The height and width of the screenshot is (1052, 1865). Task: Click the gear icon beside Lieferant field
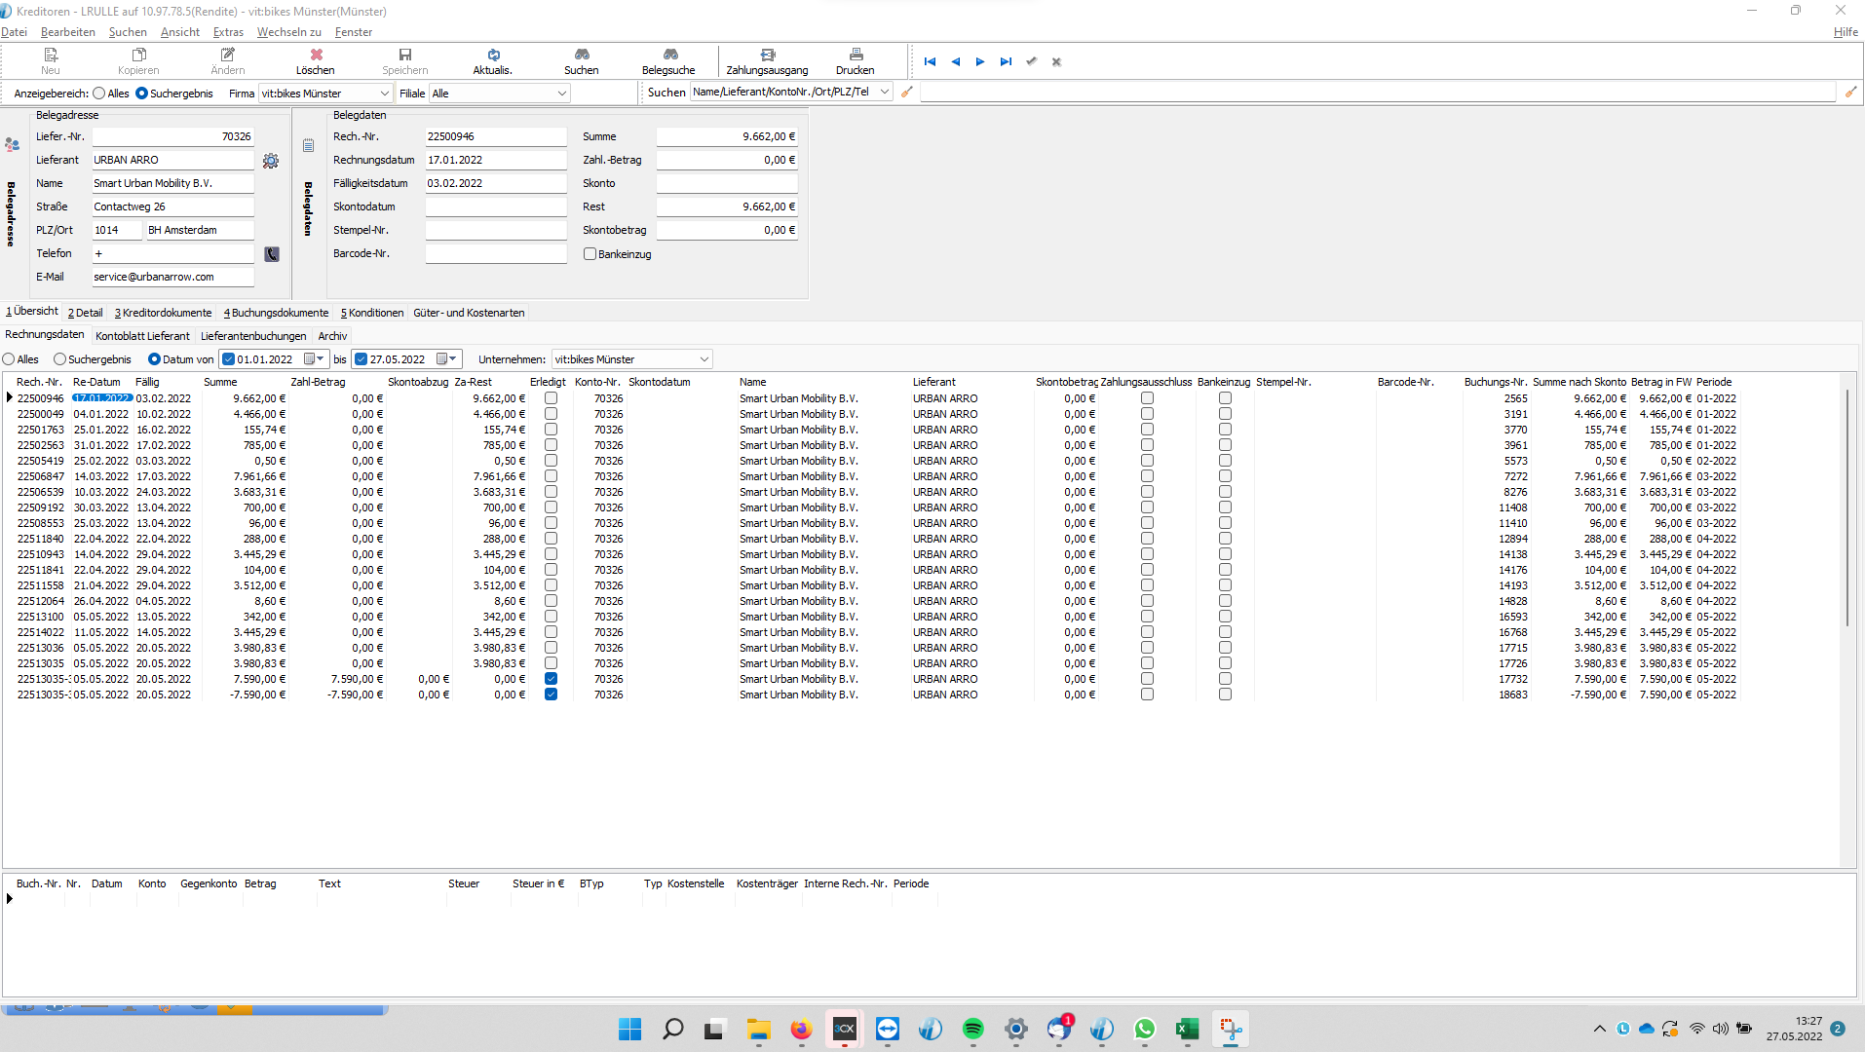tap(271, 161)
